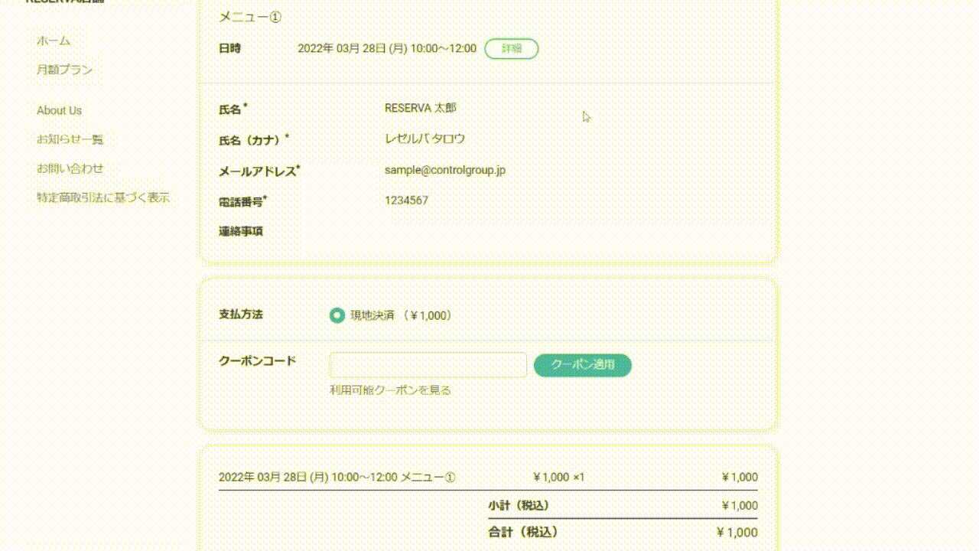Click the kana name レゼルバタロウ

[x=424, y=139]
